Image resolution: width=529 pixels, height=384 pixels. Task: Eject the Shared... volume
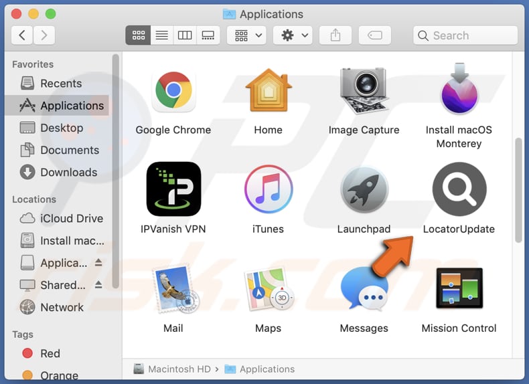(x=98, y=285)
